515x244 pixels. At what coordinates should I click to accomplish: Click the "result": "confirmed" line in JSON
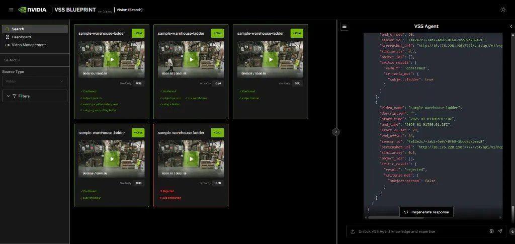point(406,68)
